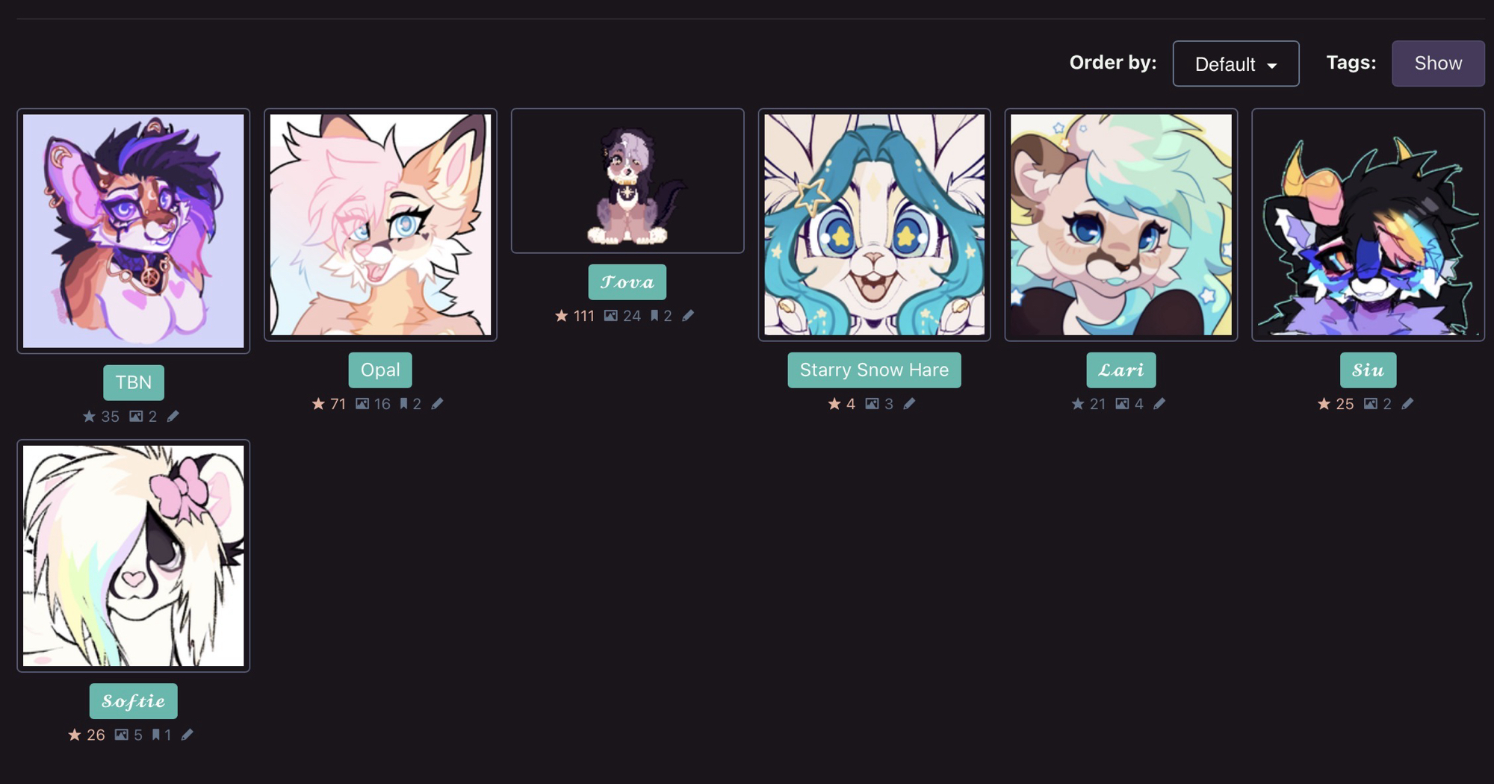Click the bookmark icon under Softie
This screenshot has width=1494, height=784.
click(x=155, y=735)
